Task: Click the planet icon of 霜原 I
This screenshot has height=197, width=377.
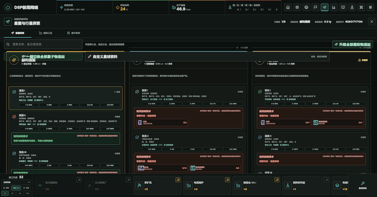Action: point(137,92)
